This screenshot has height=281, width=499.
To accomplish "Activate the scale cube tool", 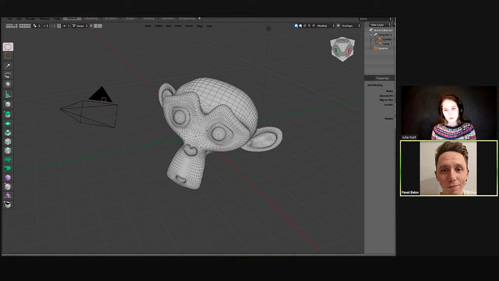I will point(8,84).
